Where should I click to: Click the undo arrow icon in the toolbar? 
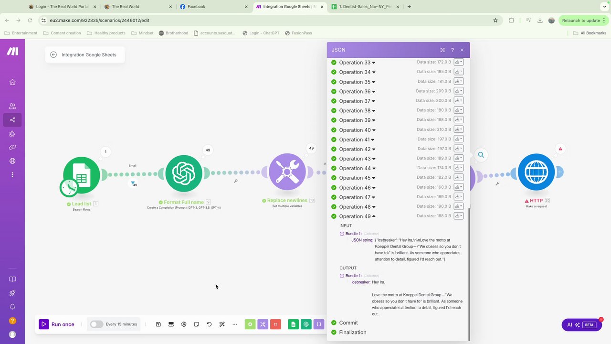click(209, 324)
